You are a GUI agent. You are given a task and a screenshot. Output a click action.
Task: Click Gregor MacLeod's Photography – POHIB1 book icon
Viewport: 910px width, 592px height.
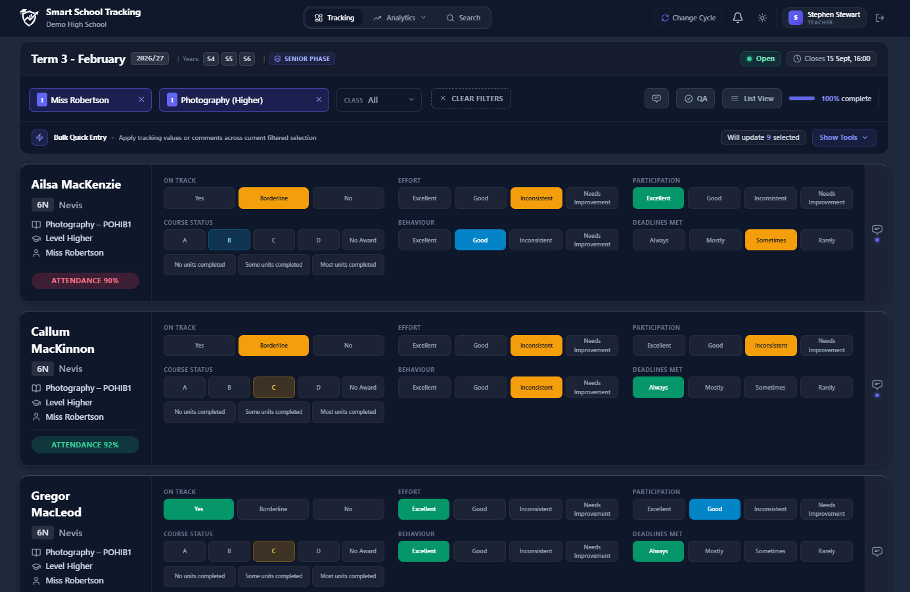click(36, 553)
